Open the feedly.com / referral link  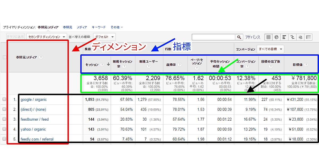click(37, 139)
